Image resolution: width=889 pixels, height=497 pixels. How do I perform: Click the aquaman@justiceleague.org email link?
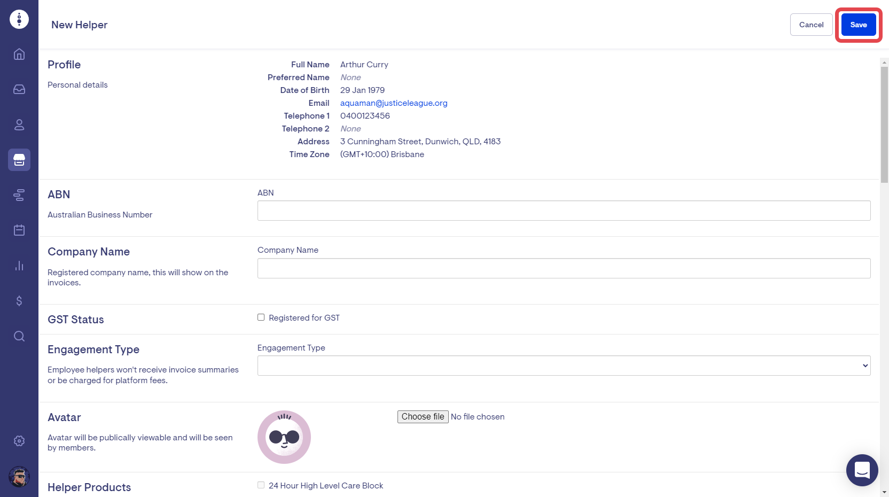[394, 103]
